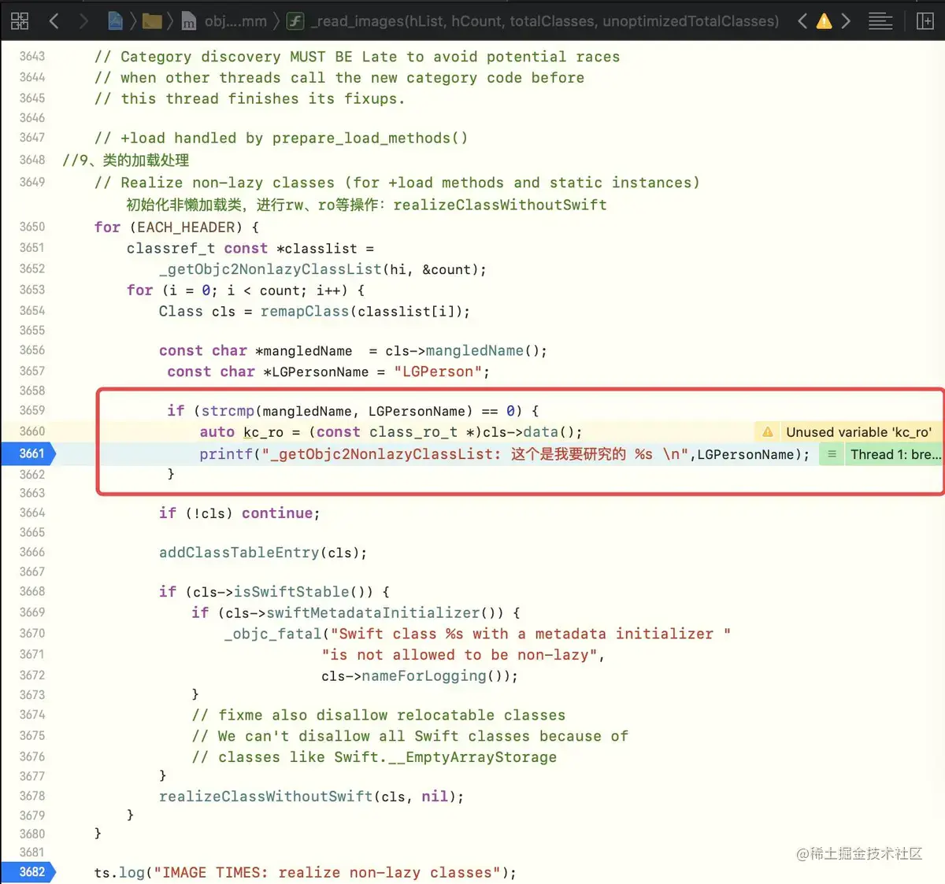Screen dimensions: 945x884
Task: Click realizeClassWithoutSwift(cls, nil) call
Action: (311, 796)
